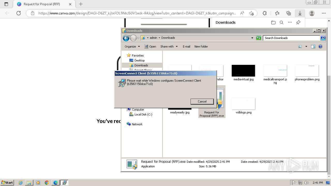The width and height of the screenshot is (331, 186).
Task: Open the Windows Start menu
Action: (x=7, y=183)
